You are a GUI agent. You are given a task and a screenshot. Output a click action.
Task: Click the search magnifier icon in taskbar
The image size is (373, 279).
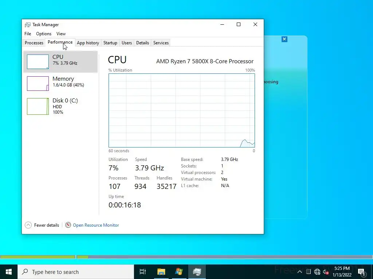(25, 272)
